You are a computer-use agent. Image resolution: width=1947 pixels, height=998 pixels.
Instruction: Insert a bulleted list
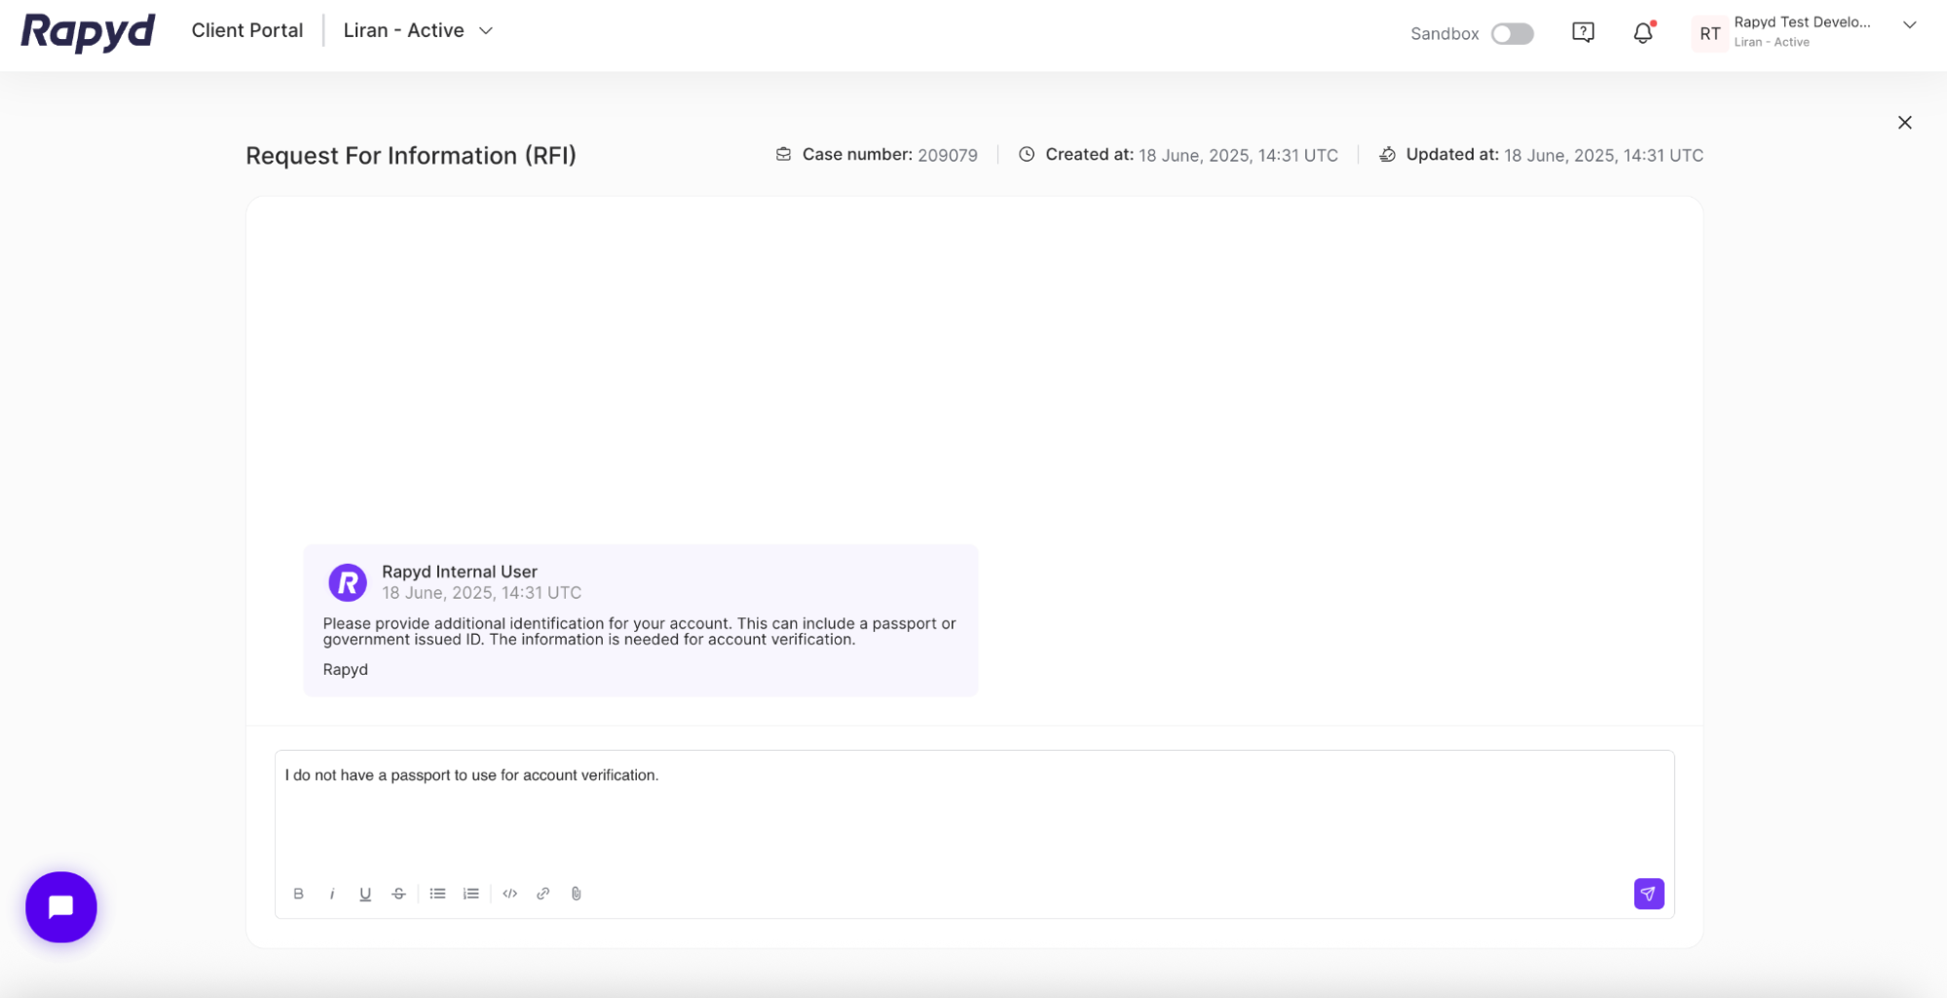click(437, 893)
